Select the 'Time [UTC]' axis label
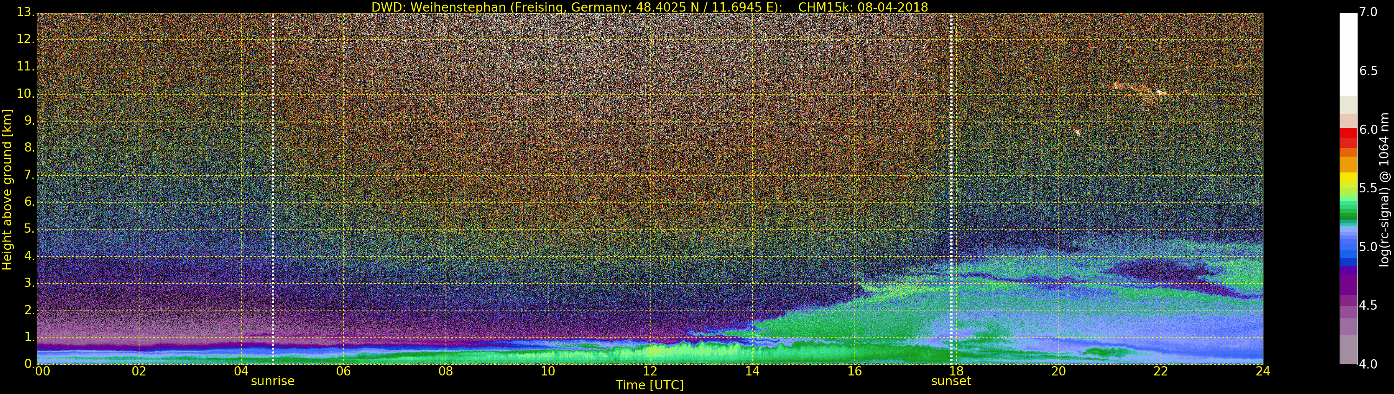This screenshot has height=394, width=1394. (650, 385)
